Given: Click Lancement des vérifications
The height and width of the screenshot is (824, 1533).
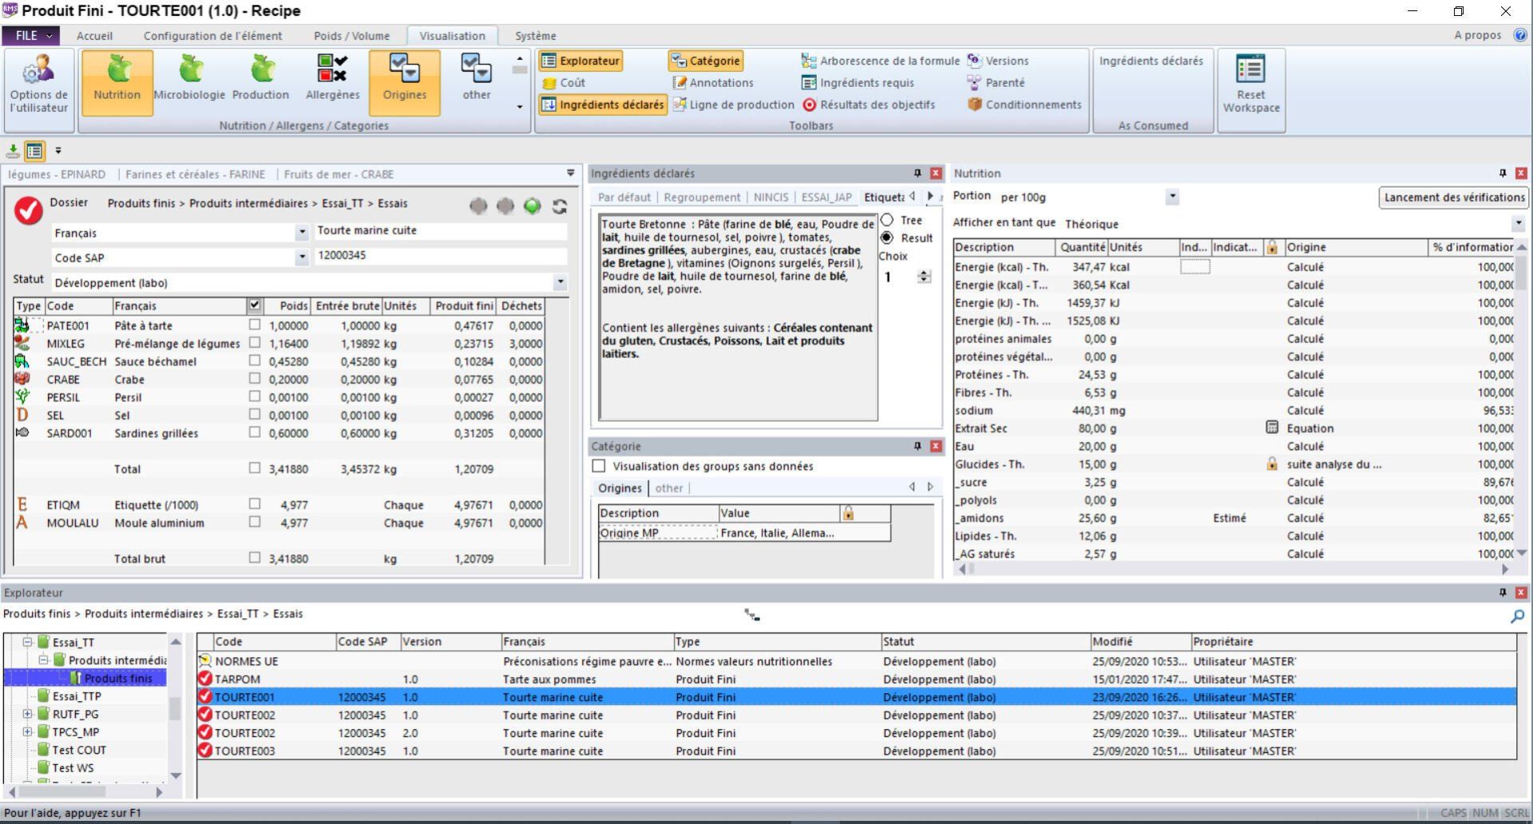Looking at the screenshot, I should (1453, 197).
